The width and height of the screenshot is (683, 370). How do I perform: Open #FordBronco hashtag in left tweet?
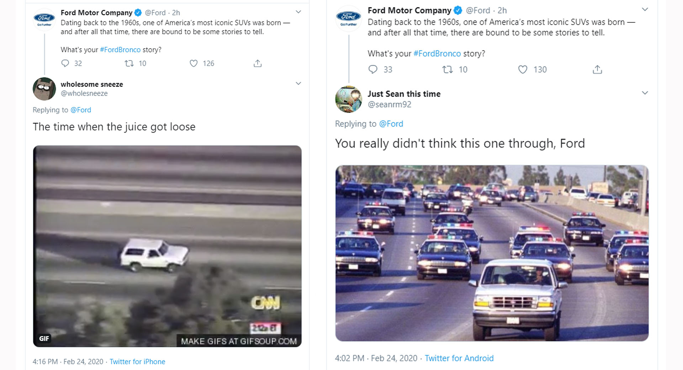tap(120, 50)
